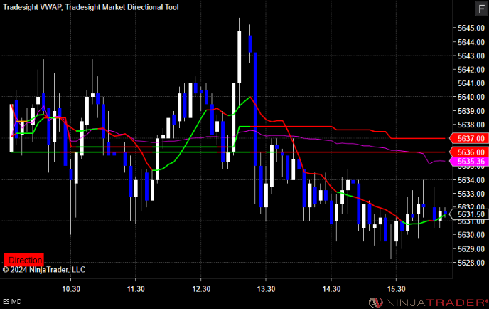Select the current price 5631.50 marker
This screenshot has width=489, height=309.
click(x=468, y=214)
